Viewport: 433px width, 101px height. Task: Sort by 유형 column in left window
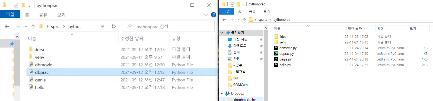[176, 39]
